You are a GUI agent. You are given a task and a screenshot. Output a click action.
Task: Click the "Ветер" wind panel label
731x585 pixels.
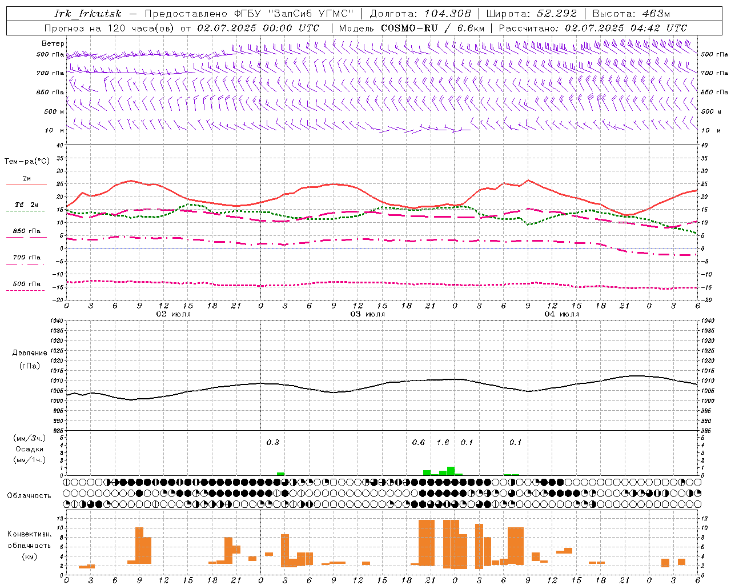click(53, 43)
